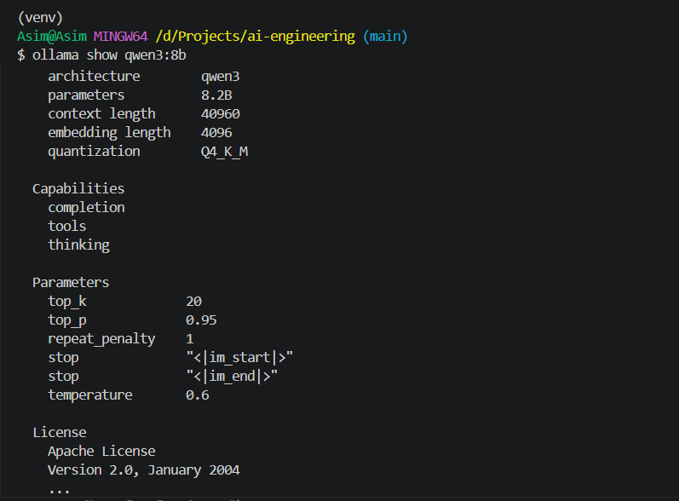Click the '...' truncation line under License
Viewport: 679px width, 501px height.
tap(60, 492)
